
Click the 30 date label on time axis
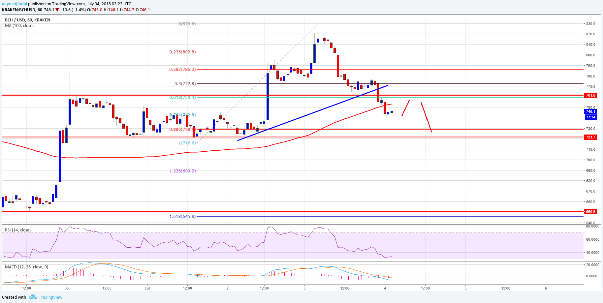[67, 288]
